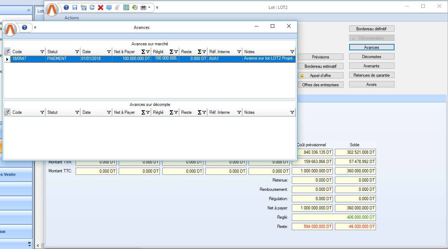Click the blue refresh arrows icon
Screen dimensions: 448x249
(x=92, y=7)
